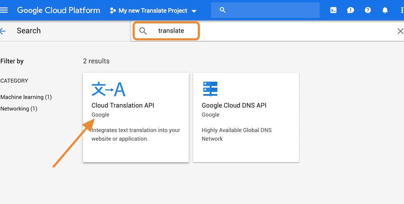
Task: Click the Cloud Translation API translate icon
Action: (108, 89)
